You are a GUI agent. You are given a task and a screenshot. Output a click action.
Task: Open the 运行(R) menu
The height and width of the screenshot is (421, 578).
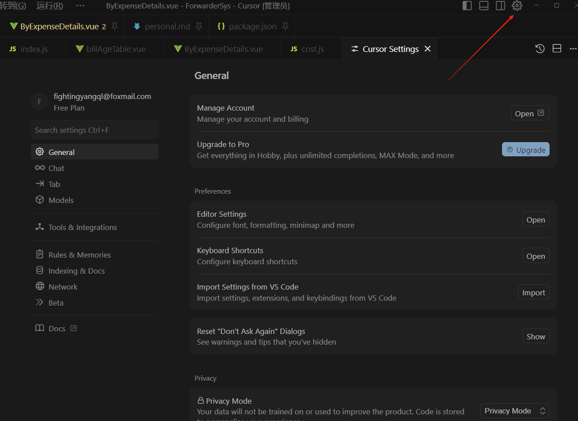[x=50, y=6]
